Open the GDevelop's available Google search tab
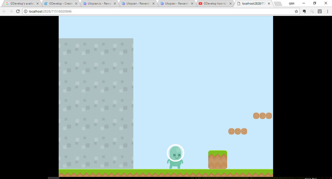Viewport: 332px width, 179px height. click(x=21, y=4)
